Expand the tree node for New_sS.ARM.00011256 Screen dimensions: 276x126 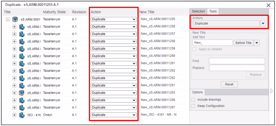click(14, 27)
